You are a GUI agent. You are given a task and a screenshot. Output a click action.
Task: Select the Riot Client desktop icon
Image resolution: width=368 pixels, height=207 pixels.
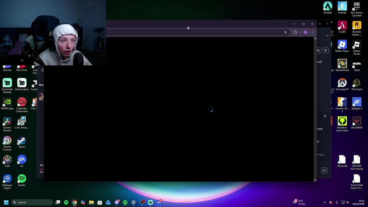[x=22, y=69]
